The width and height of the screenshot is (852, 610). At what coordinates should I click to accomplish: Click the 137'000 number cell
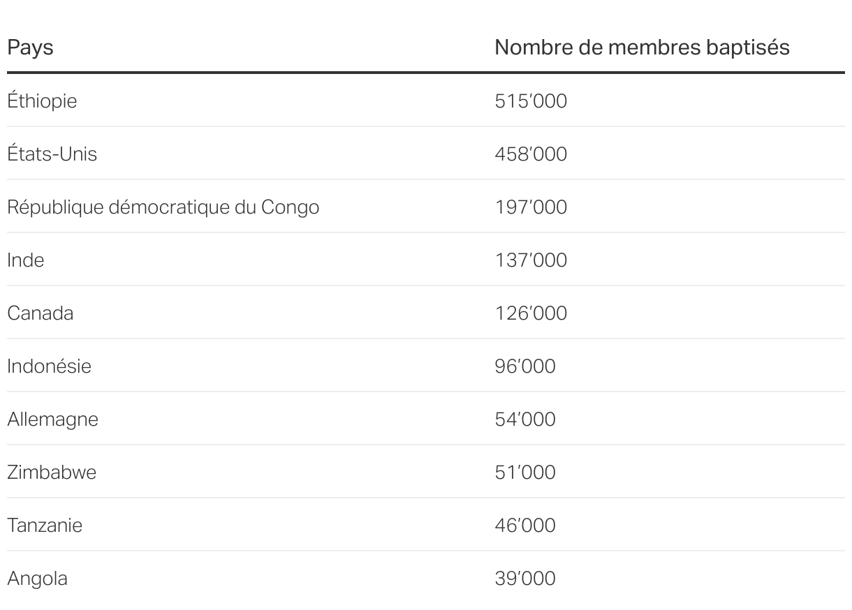click(x=531, y=260)
